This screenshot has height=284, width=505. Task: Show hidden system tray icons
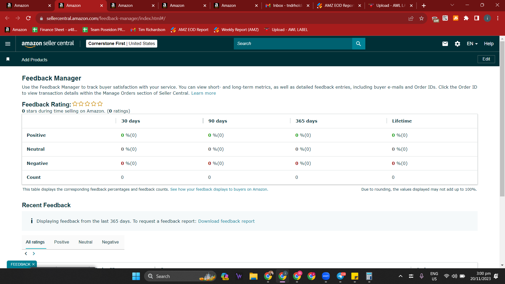click(400, 276)
